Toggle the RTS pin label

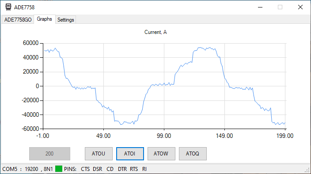[x=134, y=169]
